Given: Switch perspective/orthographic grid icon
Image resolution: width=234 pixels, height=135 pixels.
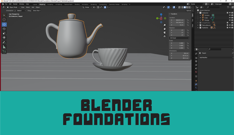Looking at the screenshot, I should 164,36.
